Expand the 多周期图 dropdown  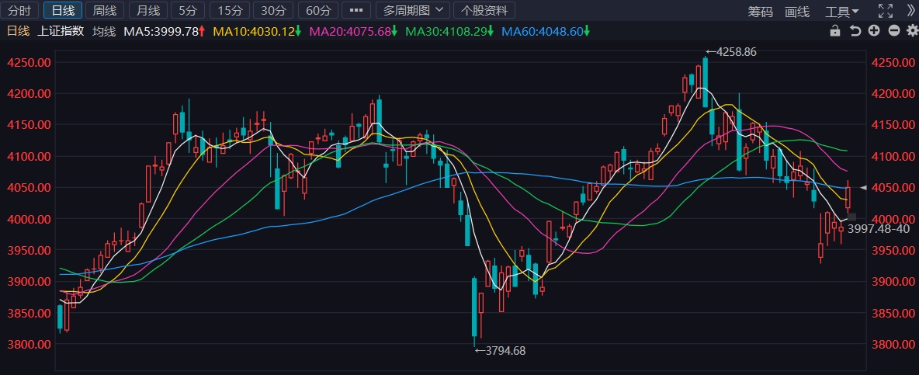(413, 11)
